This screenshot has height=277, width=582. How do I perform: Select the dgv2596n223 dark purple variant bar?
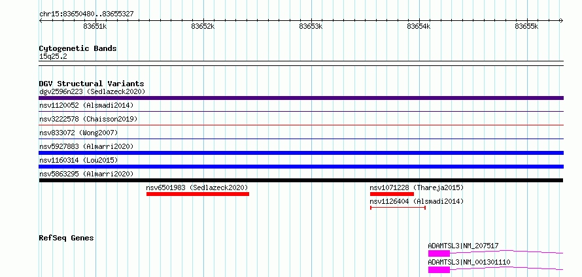pos(301,98)
